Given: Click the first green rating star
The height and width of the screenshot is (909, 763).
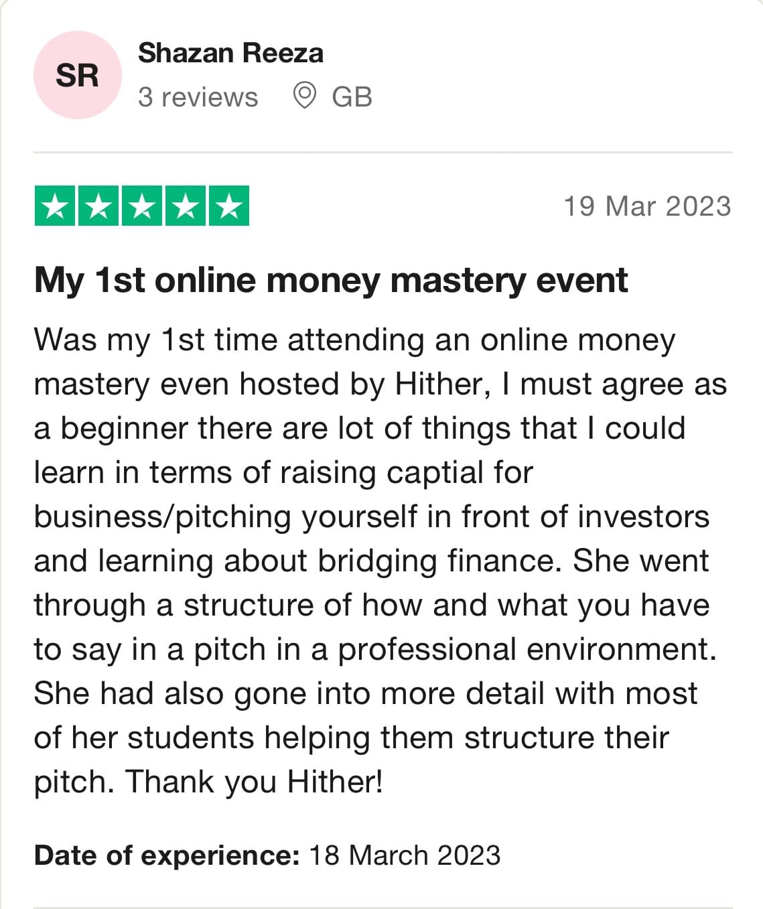Looking at the screenshot, I should [55, 206].
